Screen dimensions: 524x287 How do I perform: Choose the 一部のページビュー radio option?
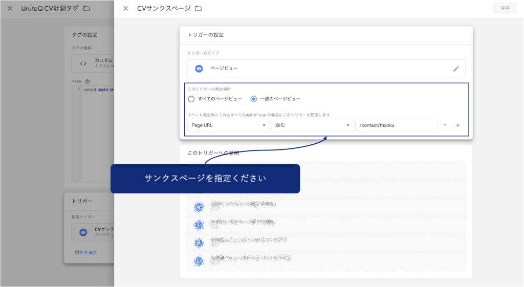coord(254,99)
